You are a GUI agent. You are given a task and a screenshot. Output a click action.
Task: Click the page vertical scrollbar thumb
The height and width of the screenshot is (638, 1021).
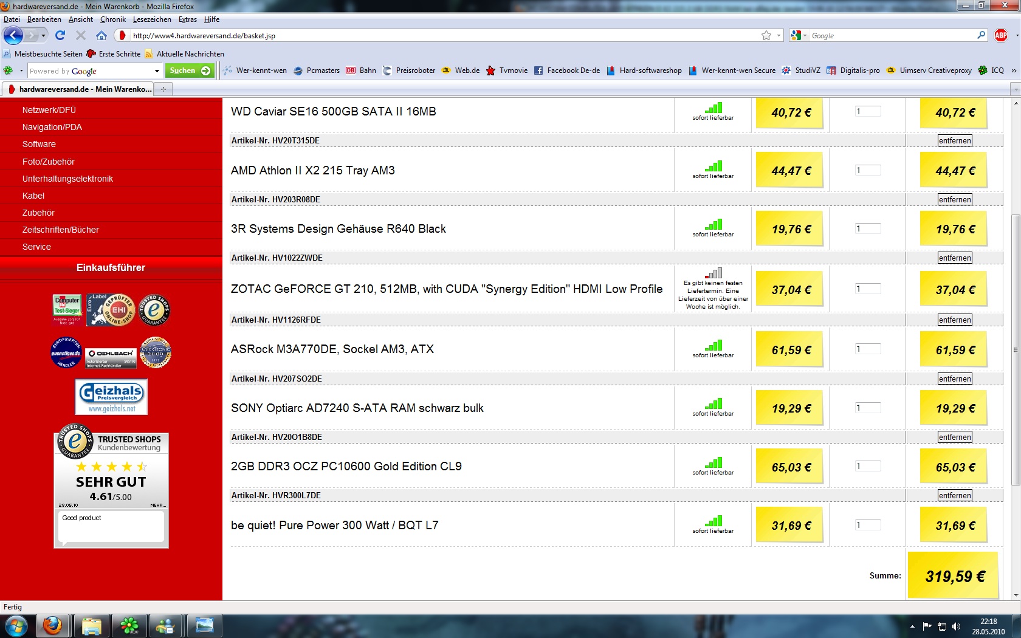click(1015, 350)
